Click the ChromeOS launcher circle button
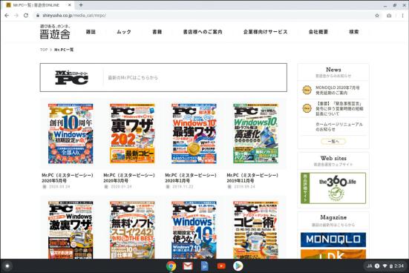This screenshot has width=409, height=273. click(7, 266)
